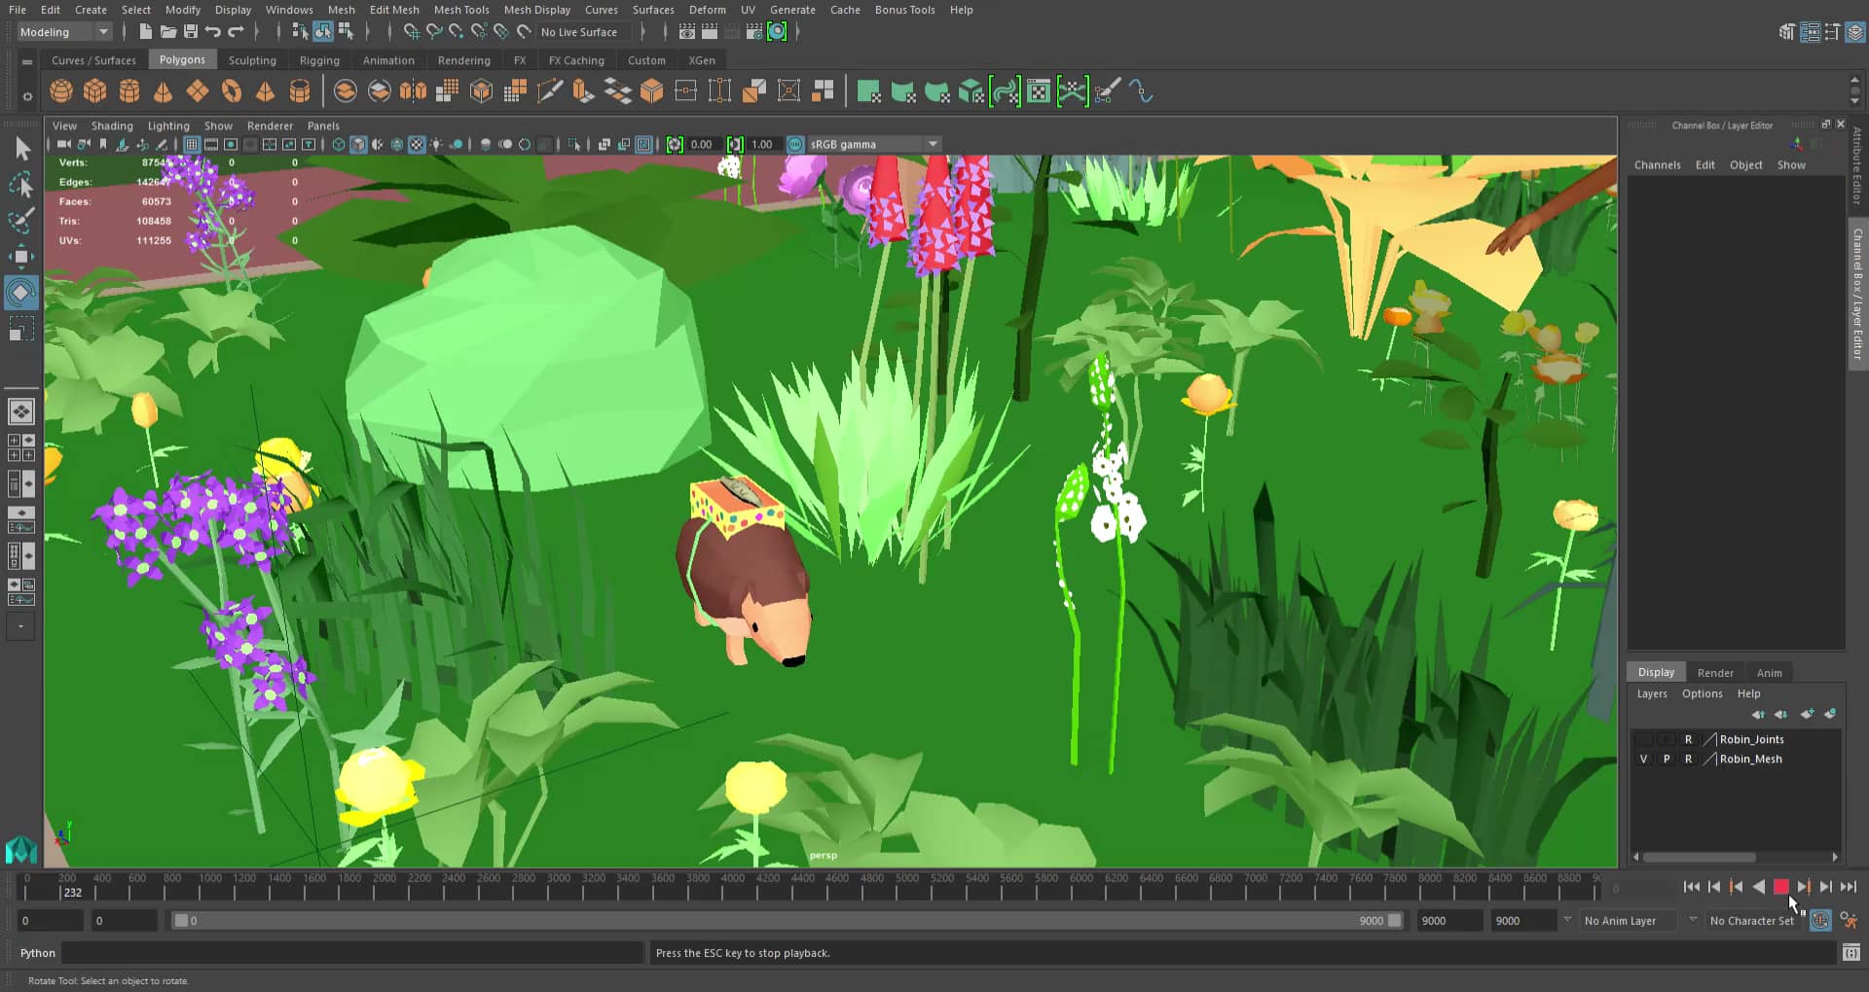1869x992 pixels.
Task: Select the polygon cube creation tool
Action: pos(95,91)
